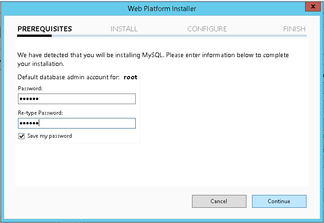Select the INSTALL step heading
Screen dimensions: 324x223
pos(124,29)
